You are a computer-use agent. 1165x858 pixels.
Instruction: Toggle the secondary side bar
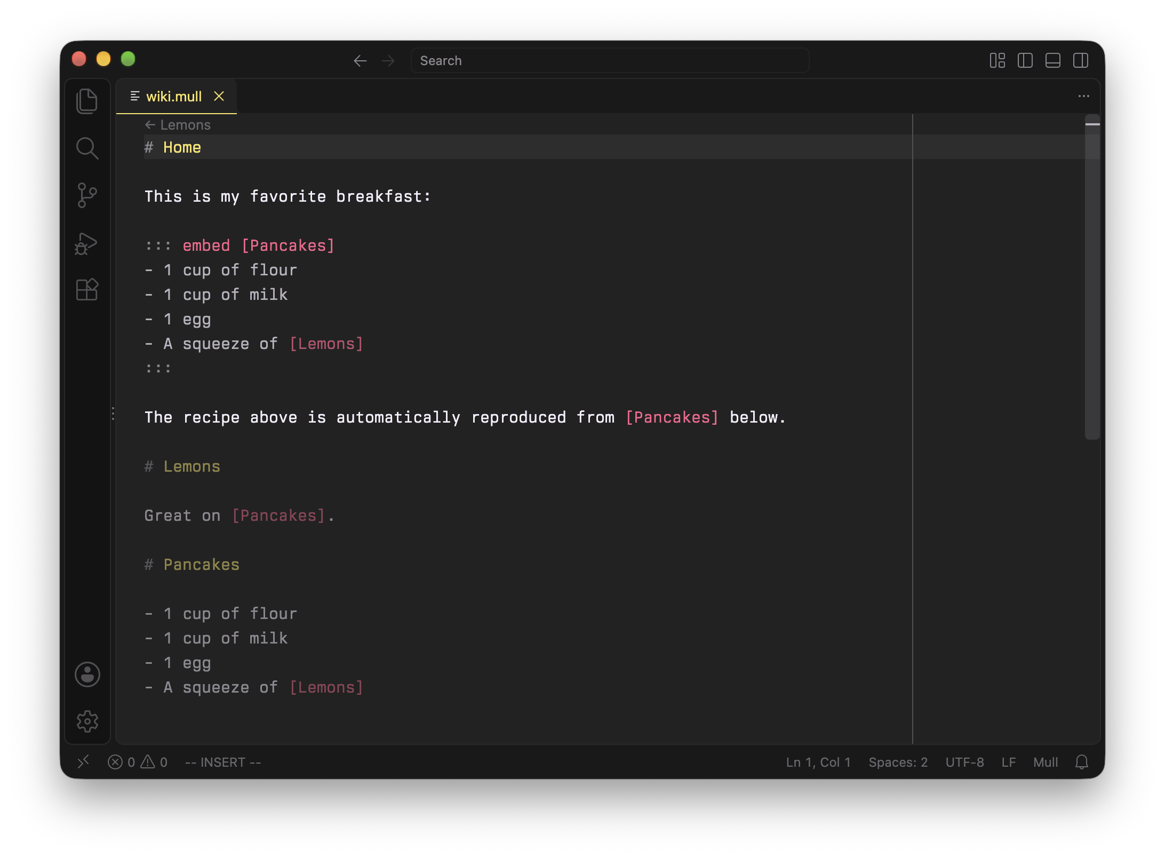click(x=1081, y=60)
